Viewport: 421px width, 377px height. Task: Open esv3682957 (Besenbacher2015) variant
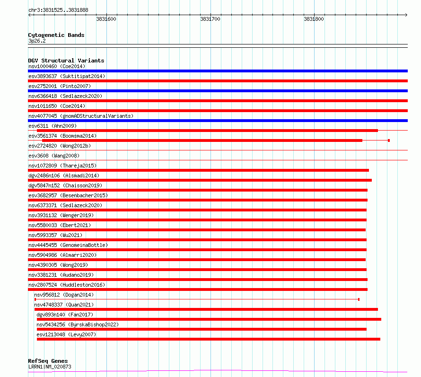68,195
